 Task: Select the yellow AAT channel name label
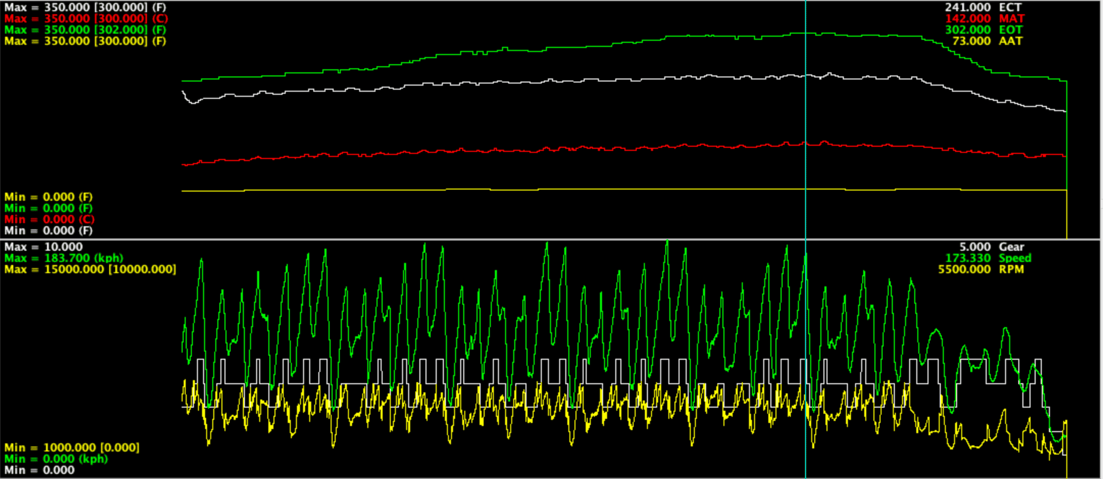click(x=1011, y=41)
